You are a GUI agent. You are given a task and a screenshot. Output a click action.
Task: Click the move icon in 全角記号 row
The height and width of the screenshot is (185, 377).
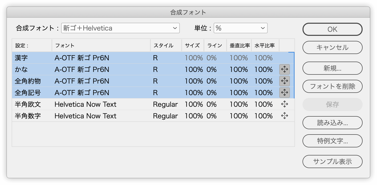click(285, 93)
